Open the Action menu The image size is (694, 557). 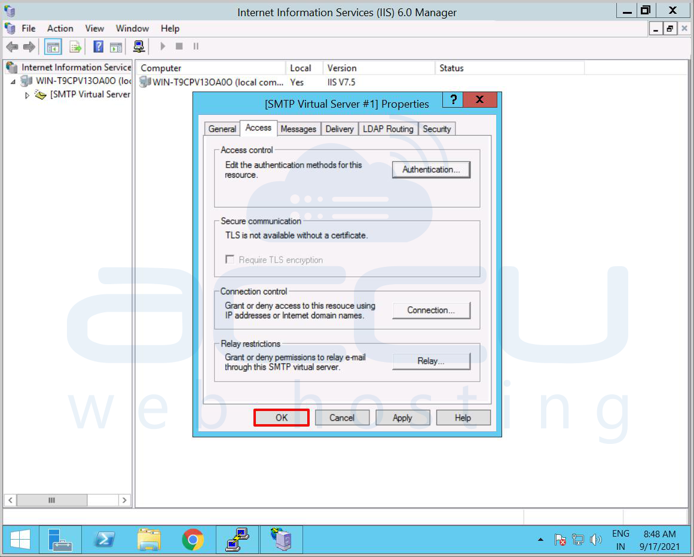tap(60, 28)
